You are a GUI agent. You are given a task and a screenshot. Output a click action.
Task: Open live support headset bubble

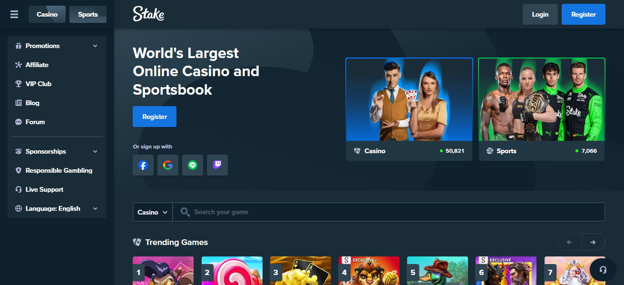(603, 270)
